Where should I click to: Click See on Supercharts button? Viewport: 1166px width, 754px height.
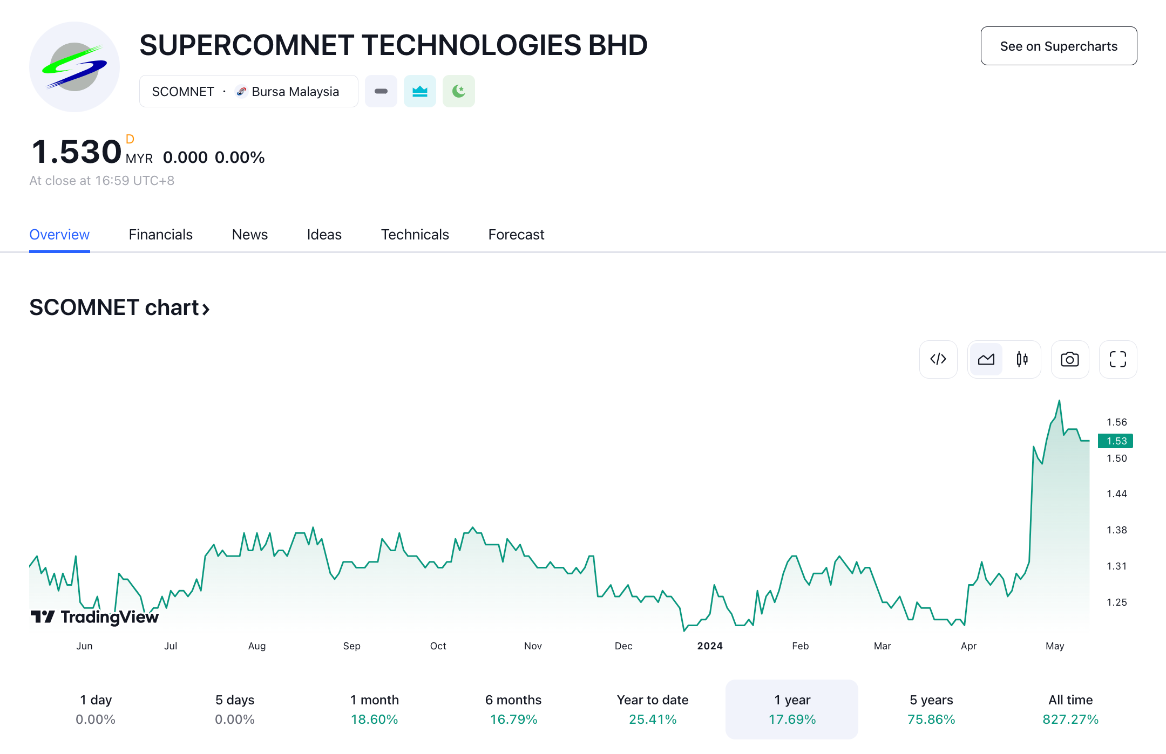point(1059,46)
